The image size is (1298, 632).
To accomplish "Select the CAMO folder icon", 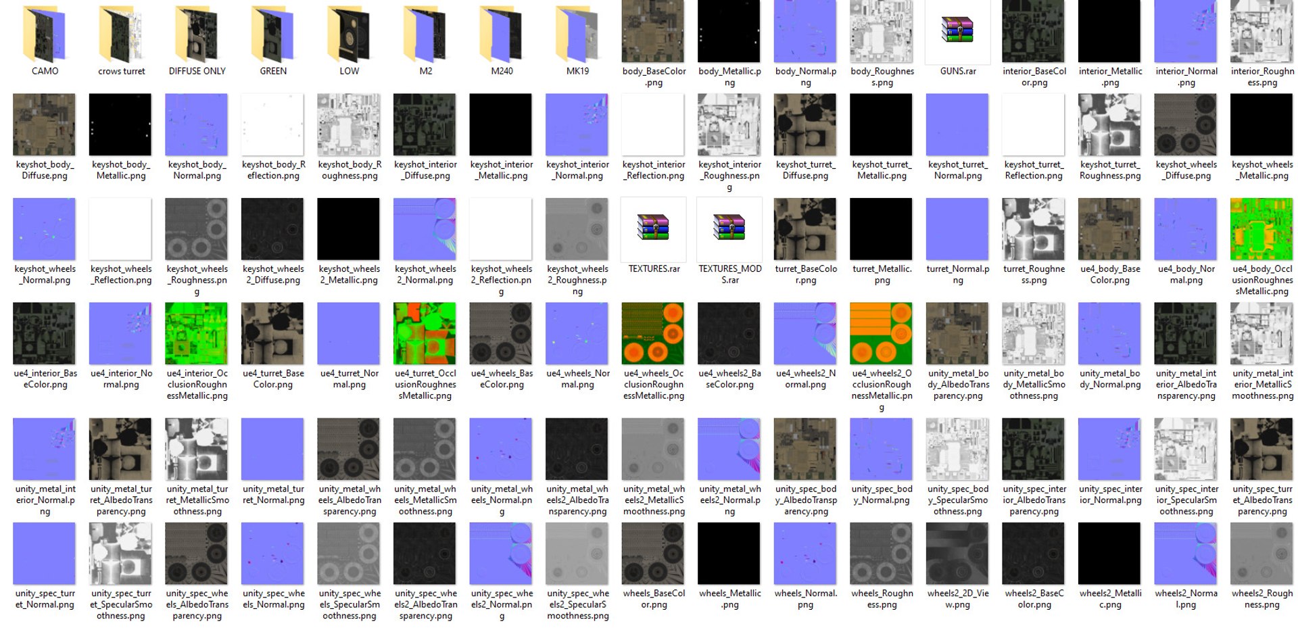I will 45,32.
